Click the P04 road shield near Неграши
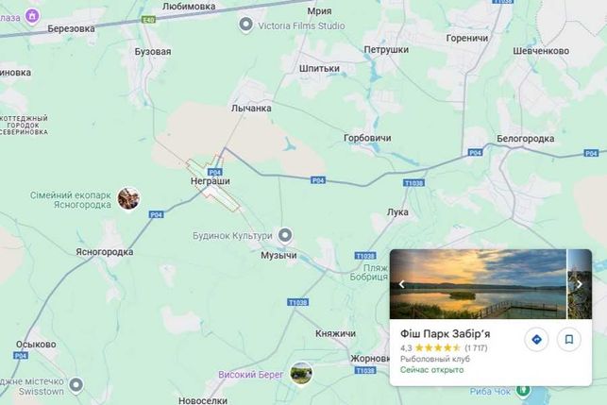 tap(215, 172)
